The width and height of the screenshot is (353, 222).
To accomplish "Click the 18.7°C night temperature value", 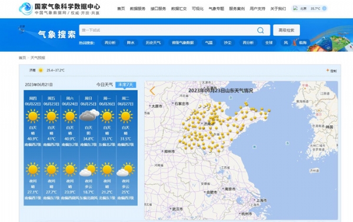I will coord(88,192).
